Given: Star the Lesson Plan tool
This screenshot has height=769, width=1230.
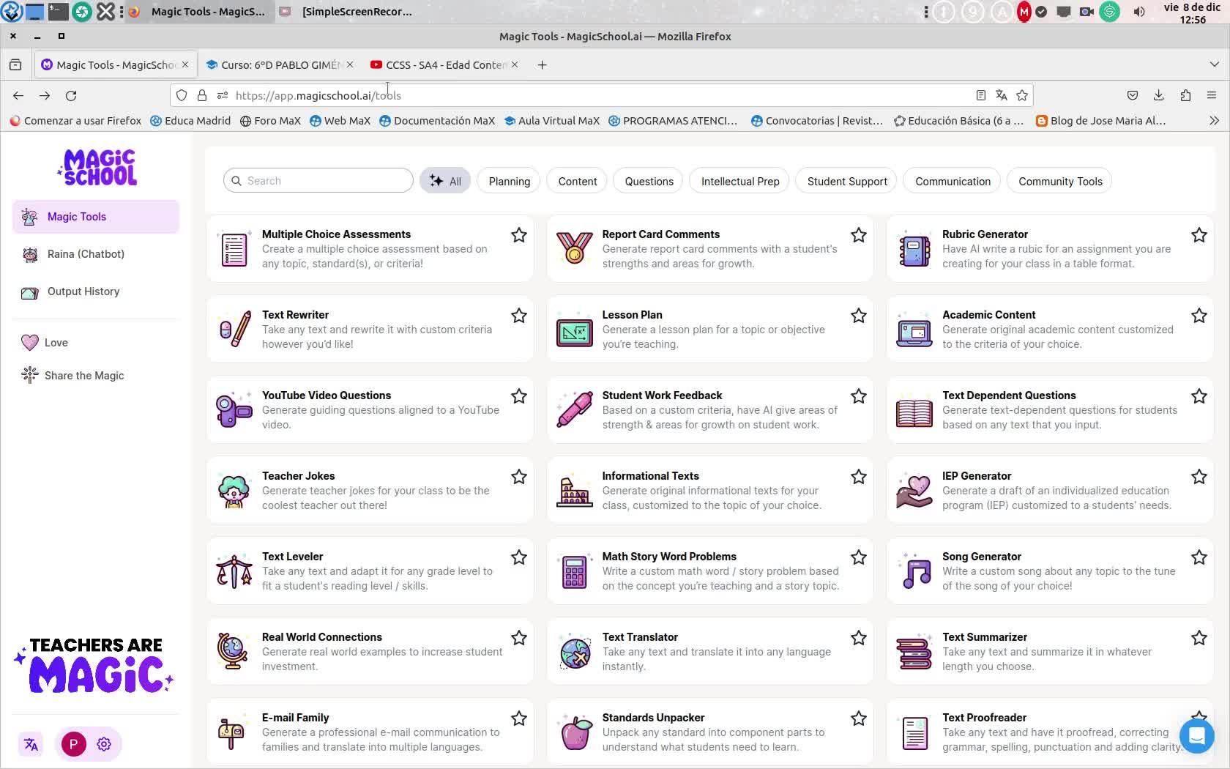Looking at the screenshot, I should coord(859,316).
